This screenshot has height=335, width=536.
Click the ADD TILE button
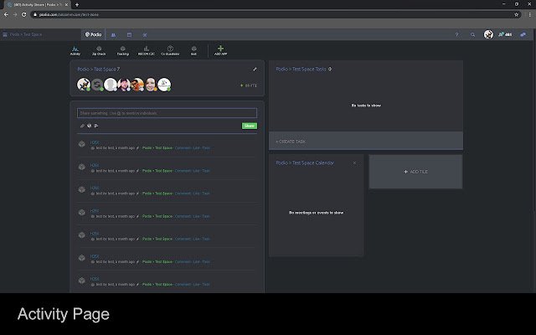(x=415, y=172)
